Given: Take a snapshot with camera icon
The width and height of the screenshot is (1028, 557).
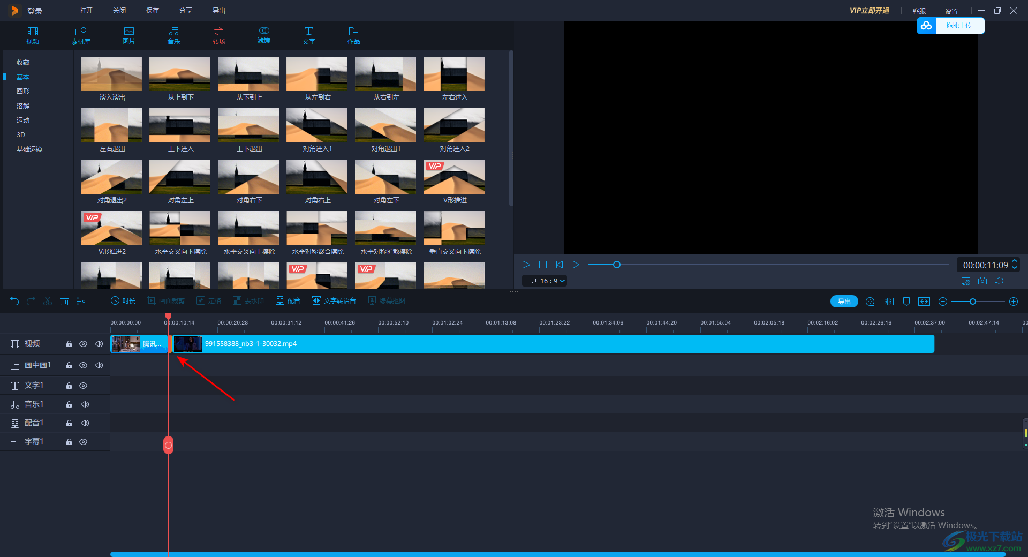Looking at the screenshot, I should tap(982, 281).
